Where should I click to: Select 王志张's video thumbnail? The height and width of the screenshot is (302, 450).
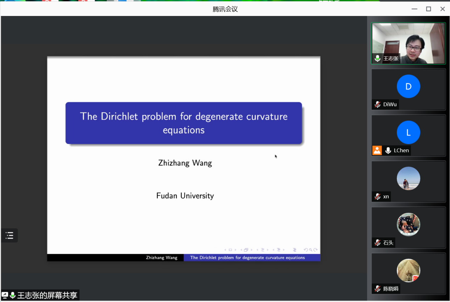(408, 43)
